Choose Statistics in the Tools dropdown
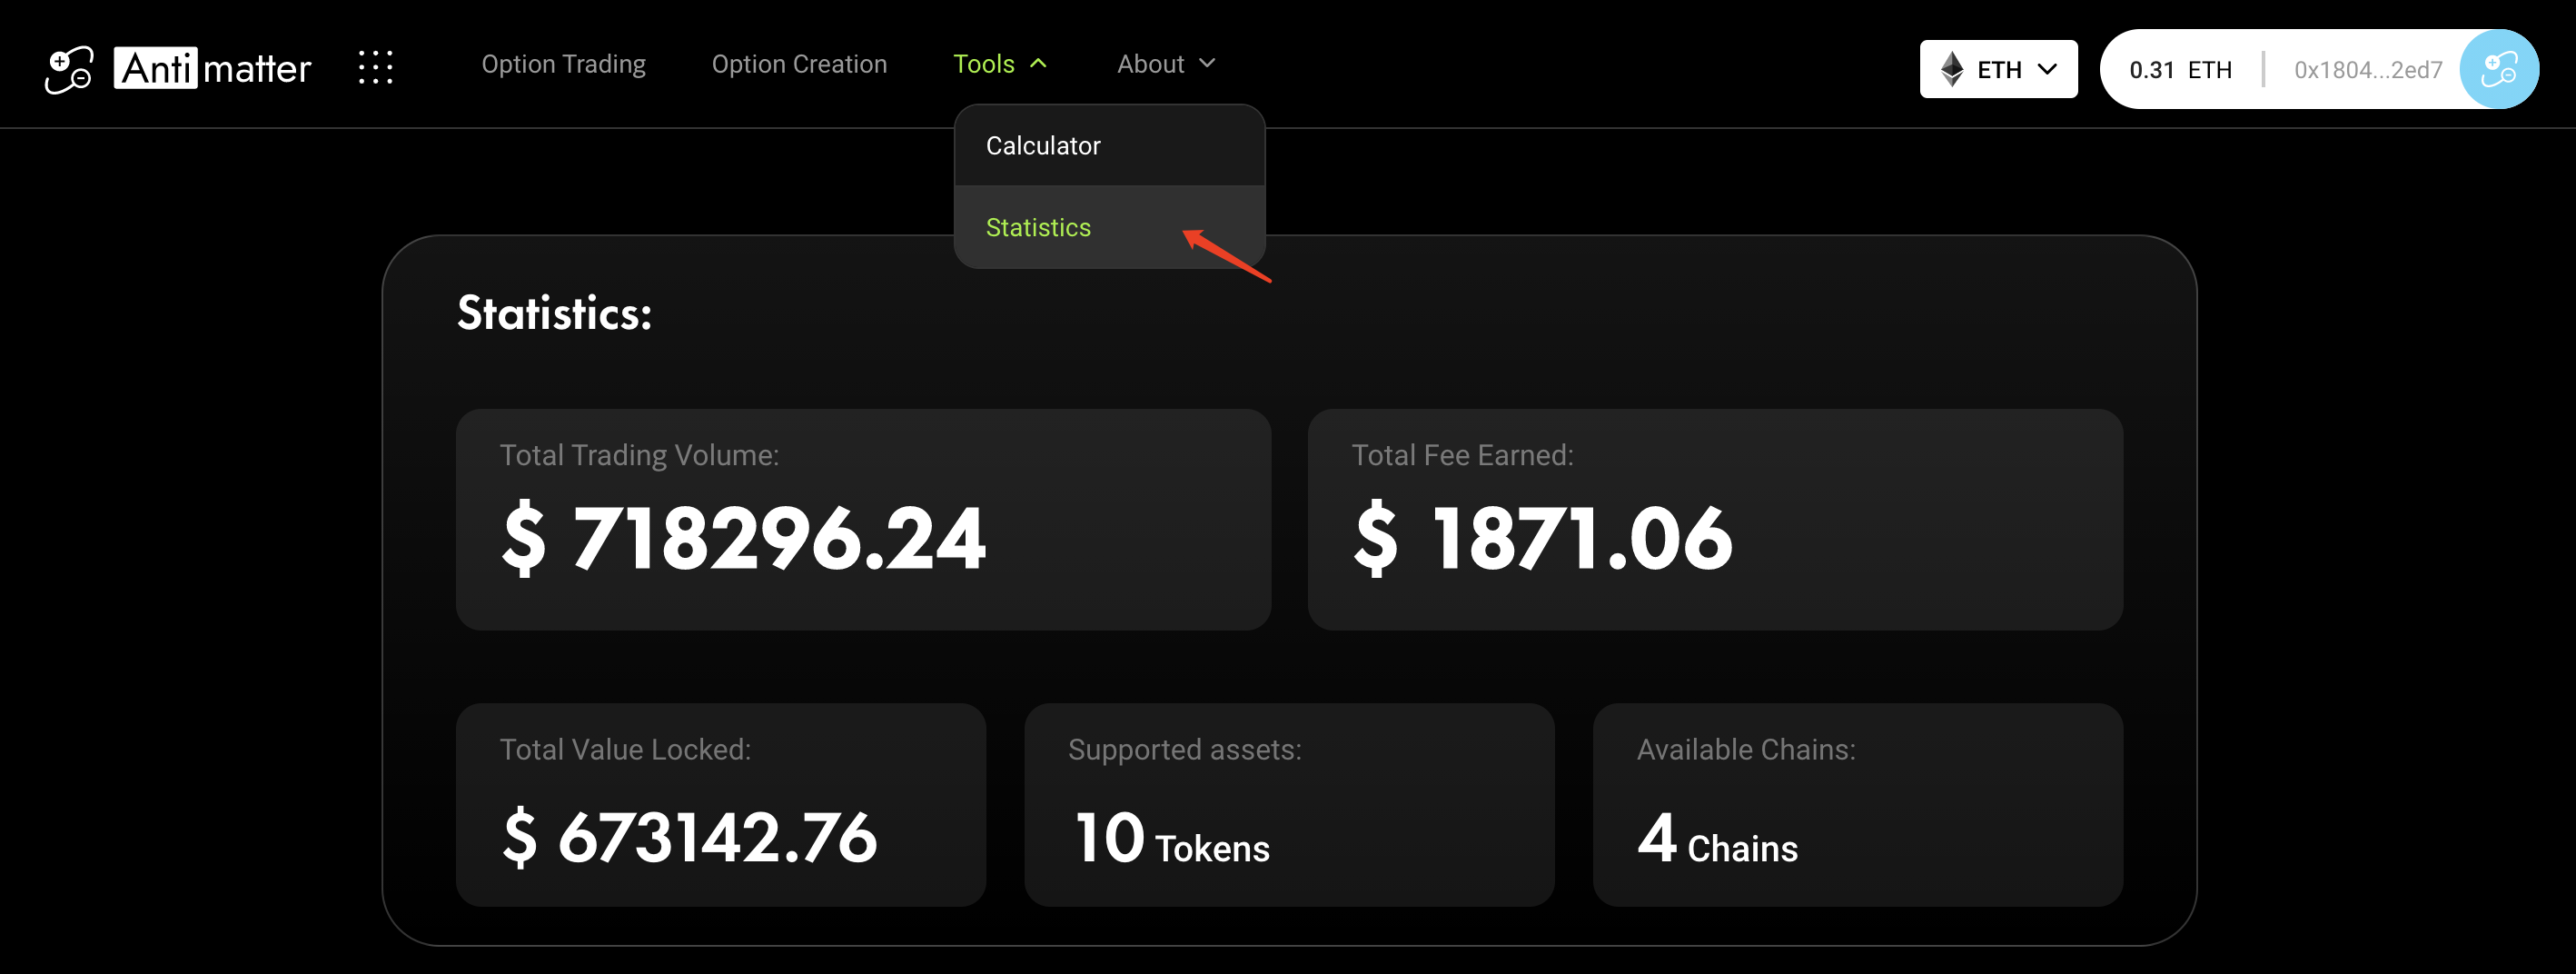2576x974 pixels. click(1038, 228)
